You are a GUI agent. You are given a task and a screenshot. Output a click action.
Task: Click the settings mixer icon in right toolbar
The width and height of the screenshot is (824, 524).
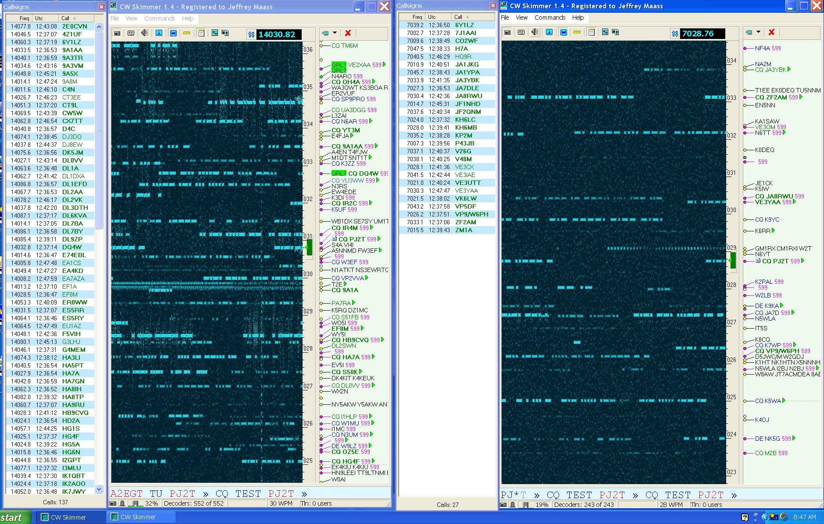pos(605,32)
